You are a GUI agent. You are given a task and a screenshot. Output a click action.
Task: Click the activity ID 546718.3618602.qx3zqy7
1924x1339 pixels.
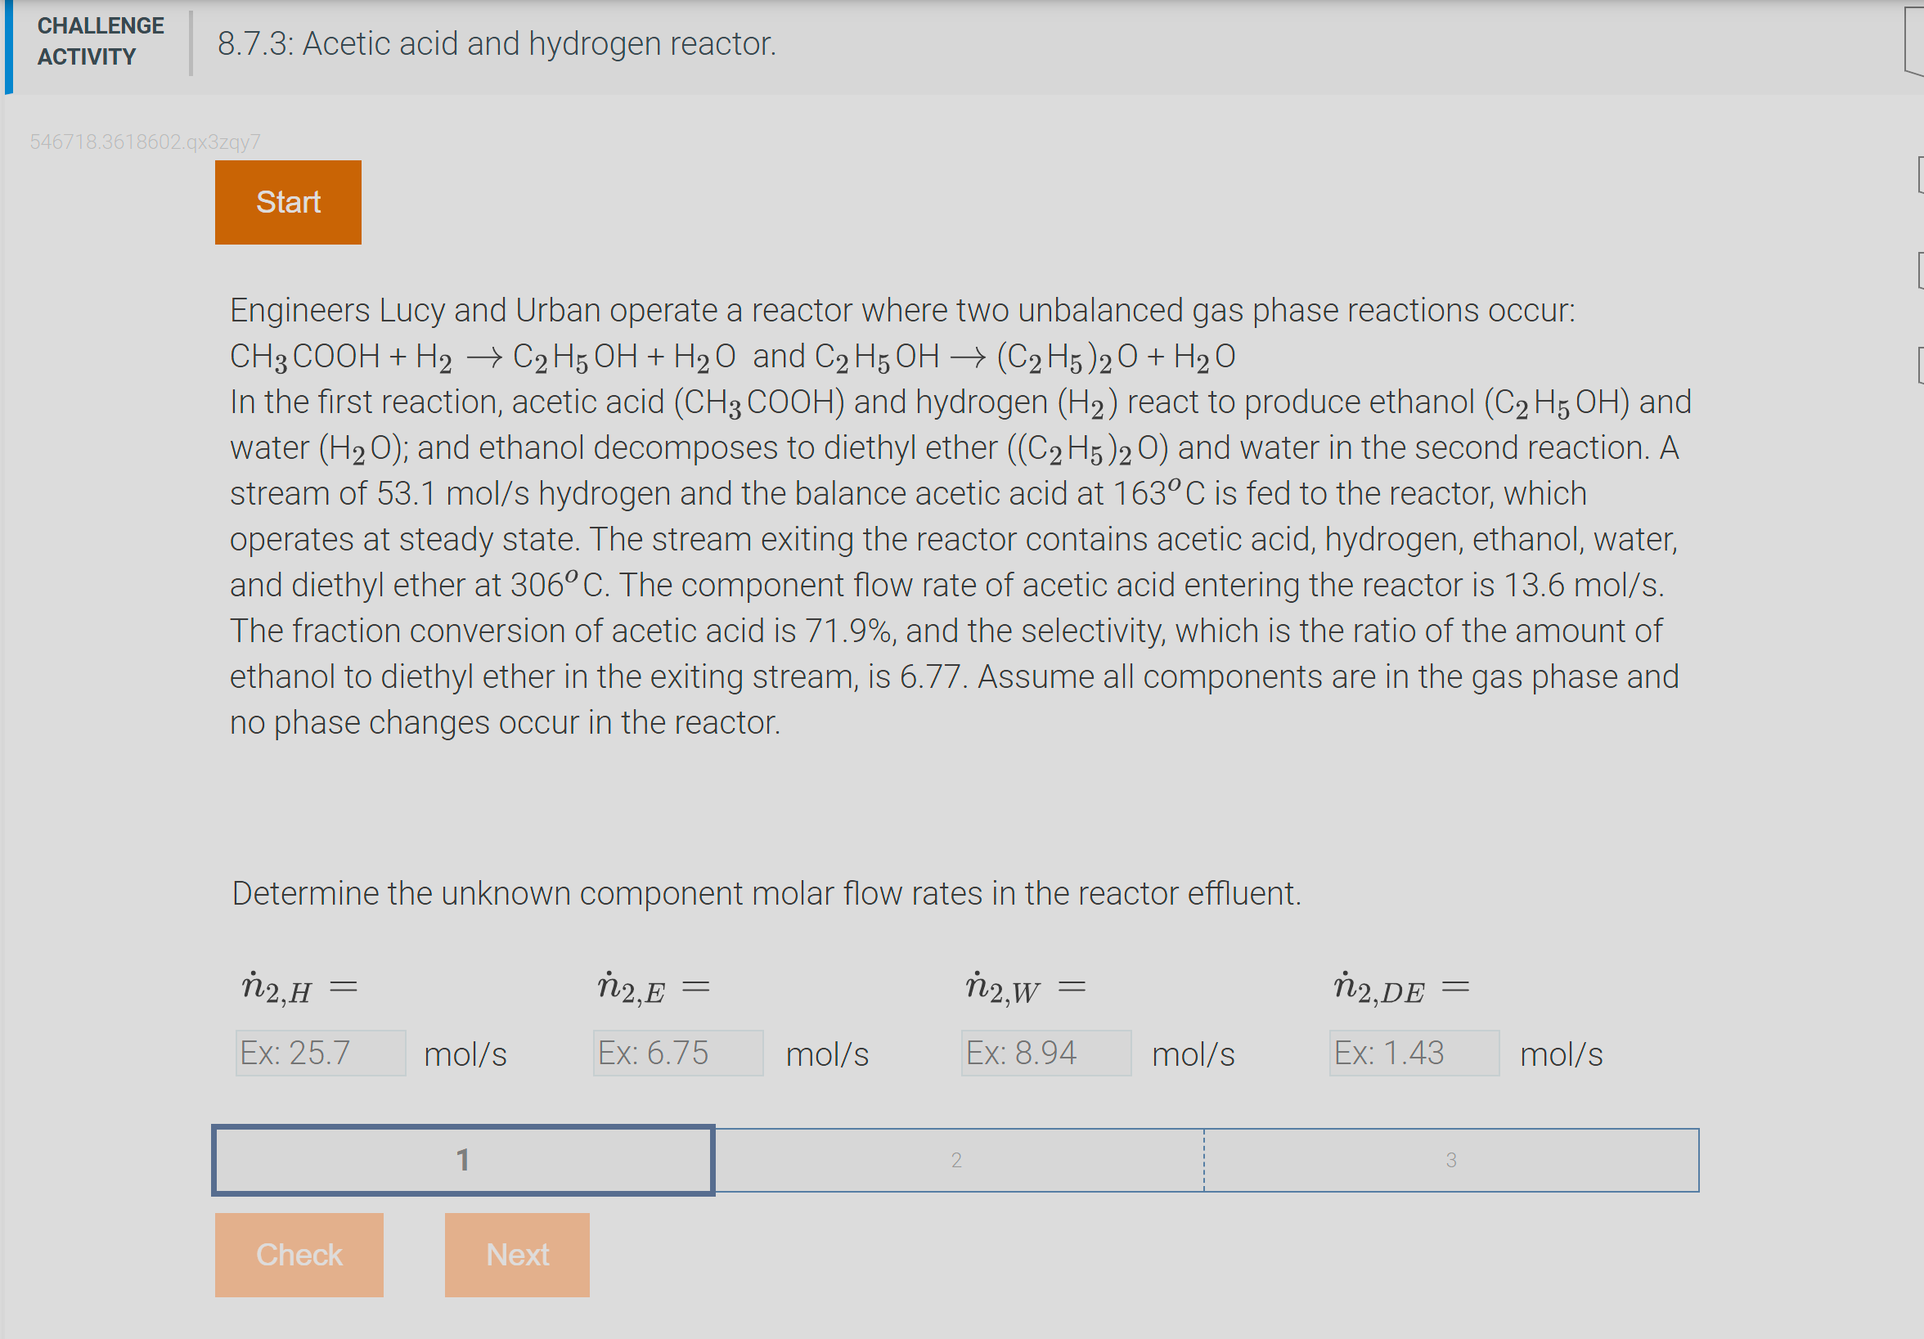(144, 140)
